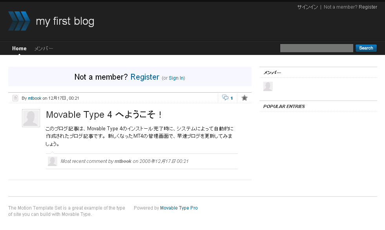Click the my first blog title
Screen dimensions: 385x230
65,21
